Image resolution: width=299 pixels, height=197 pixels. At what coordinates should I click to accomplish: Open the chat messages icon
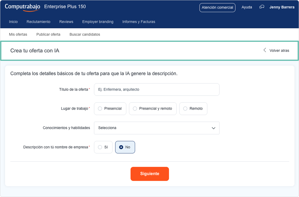(262, 7)
